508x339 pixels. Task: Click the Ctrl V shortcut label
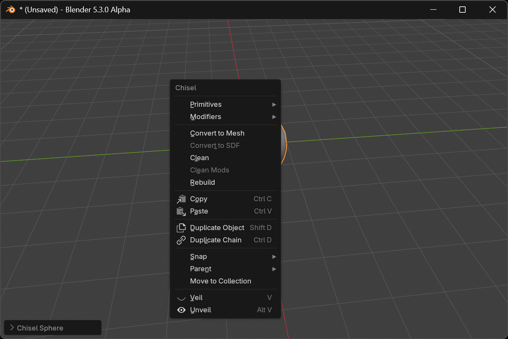point(263,211)
